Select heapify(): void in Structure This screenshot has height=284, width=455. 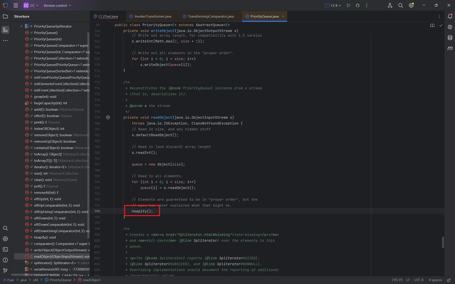click(45, 237)
